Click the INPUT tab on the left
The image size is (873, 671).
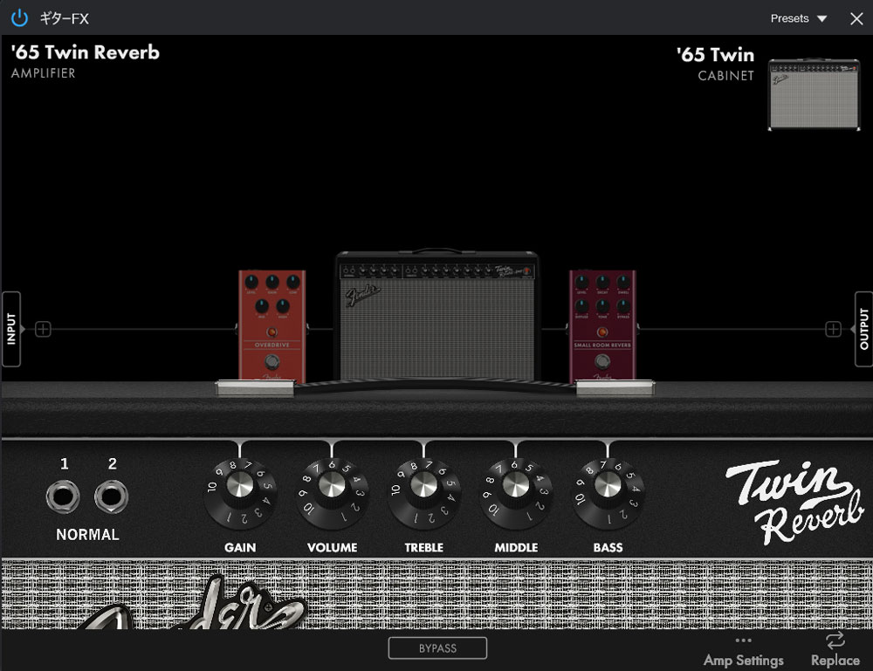[11, 329]
